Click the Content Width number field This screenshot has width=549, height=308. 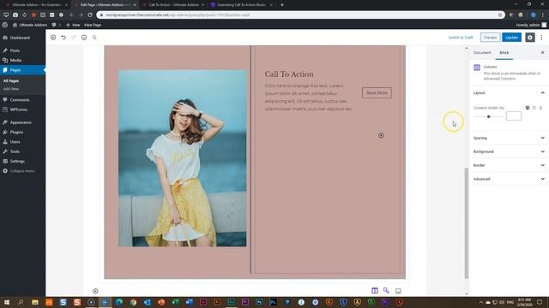(514, 116)
